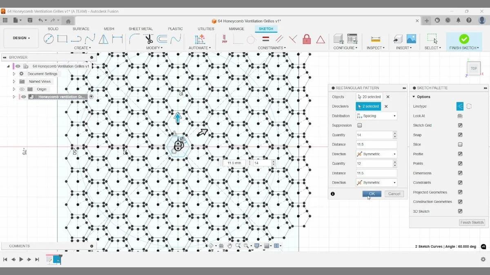Disable the Slice option in Sketch Palette
The width and height of the screenshot is (490, 275).
click(460, 144)
